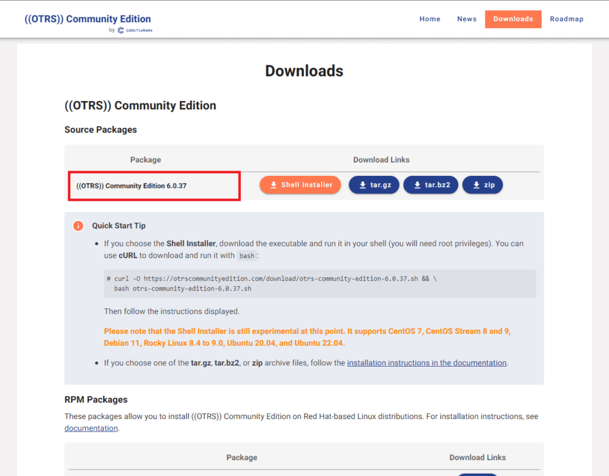Click the ((OTRS)) Community Edition site title
609x476 pixels.
tap(88, 19)
